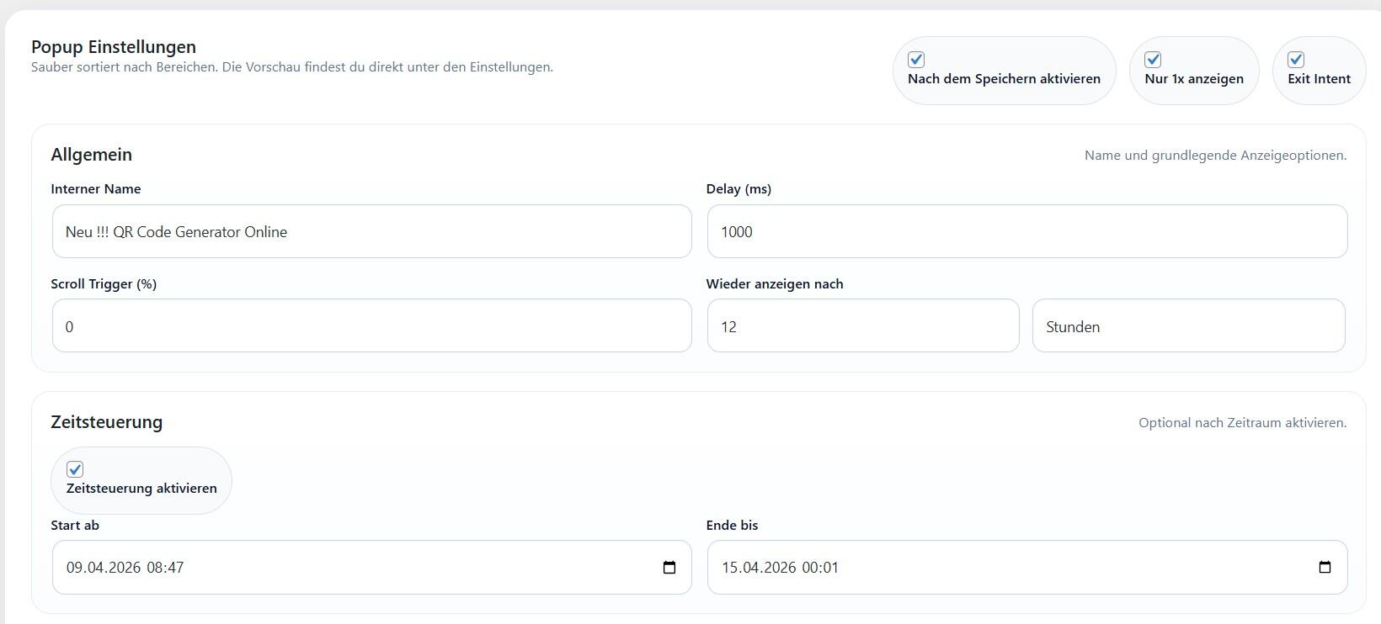Open the Stunden time unit dropdown
Viewport: 1381px width, 624px height.
click(1188, 326)
